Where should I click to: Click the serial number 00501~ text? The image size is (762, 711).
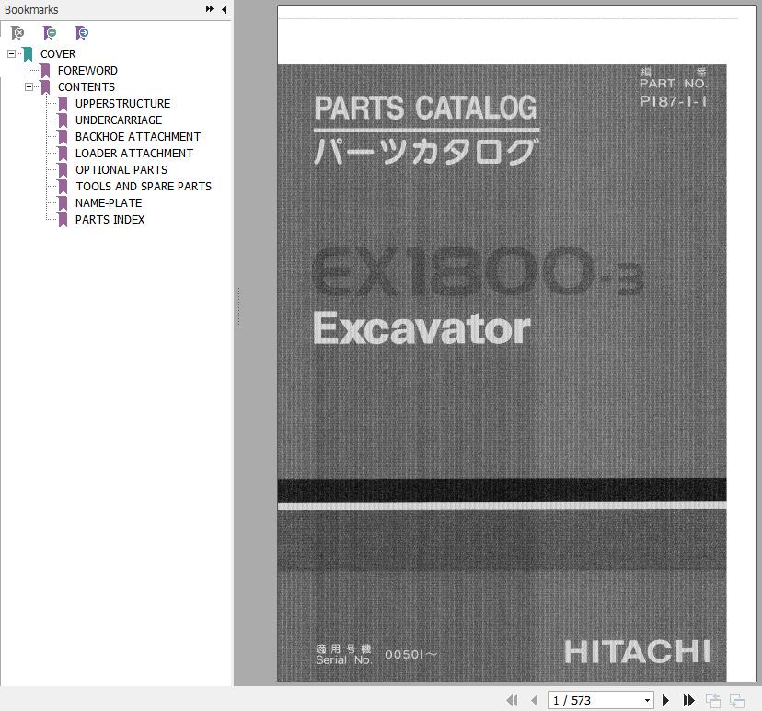coord(411,654)
